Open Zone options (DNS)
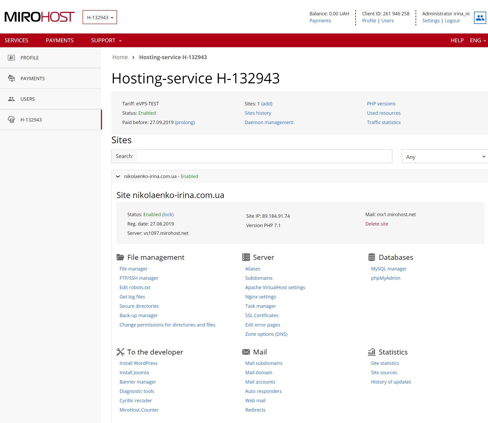The width and height of the screenshot is (488, 423). coord(266,334)
